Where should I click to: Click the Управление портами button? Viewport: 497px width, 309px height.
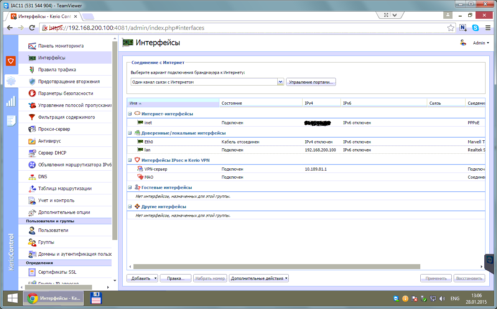coord(311,82)
